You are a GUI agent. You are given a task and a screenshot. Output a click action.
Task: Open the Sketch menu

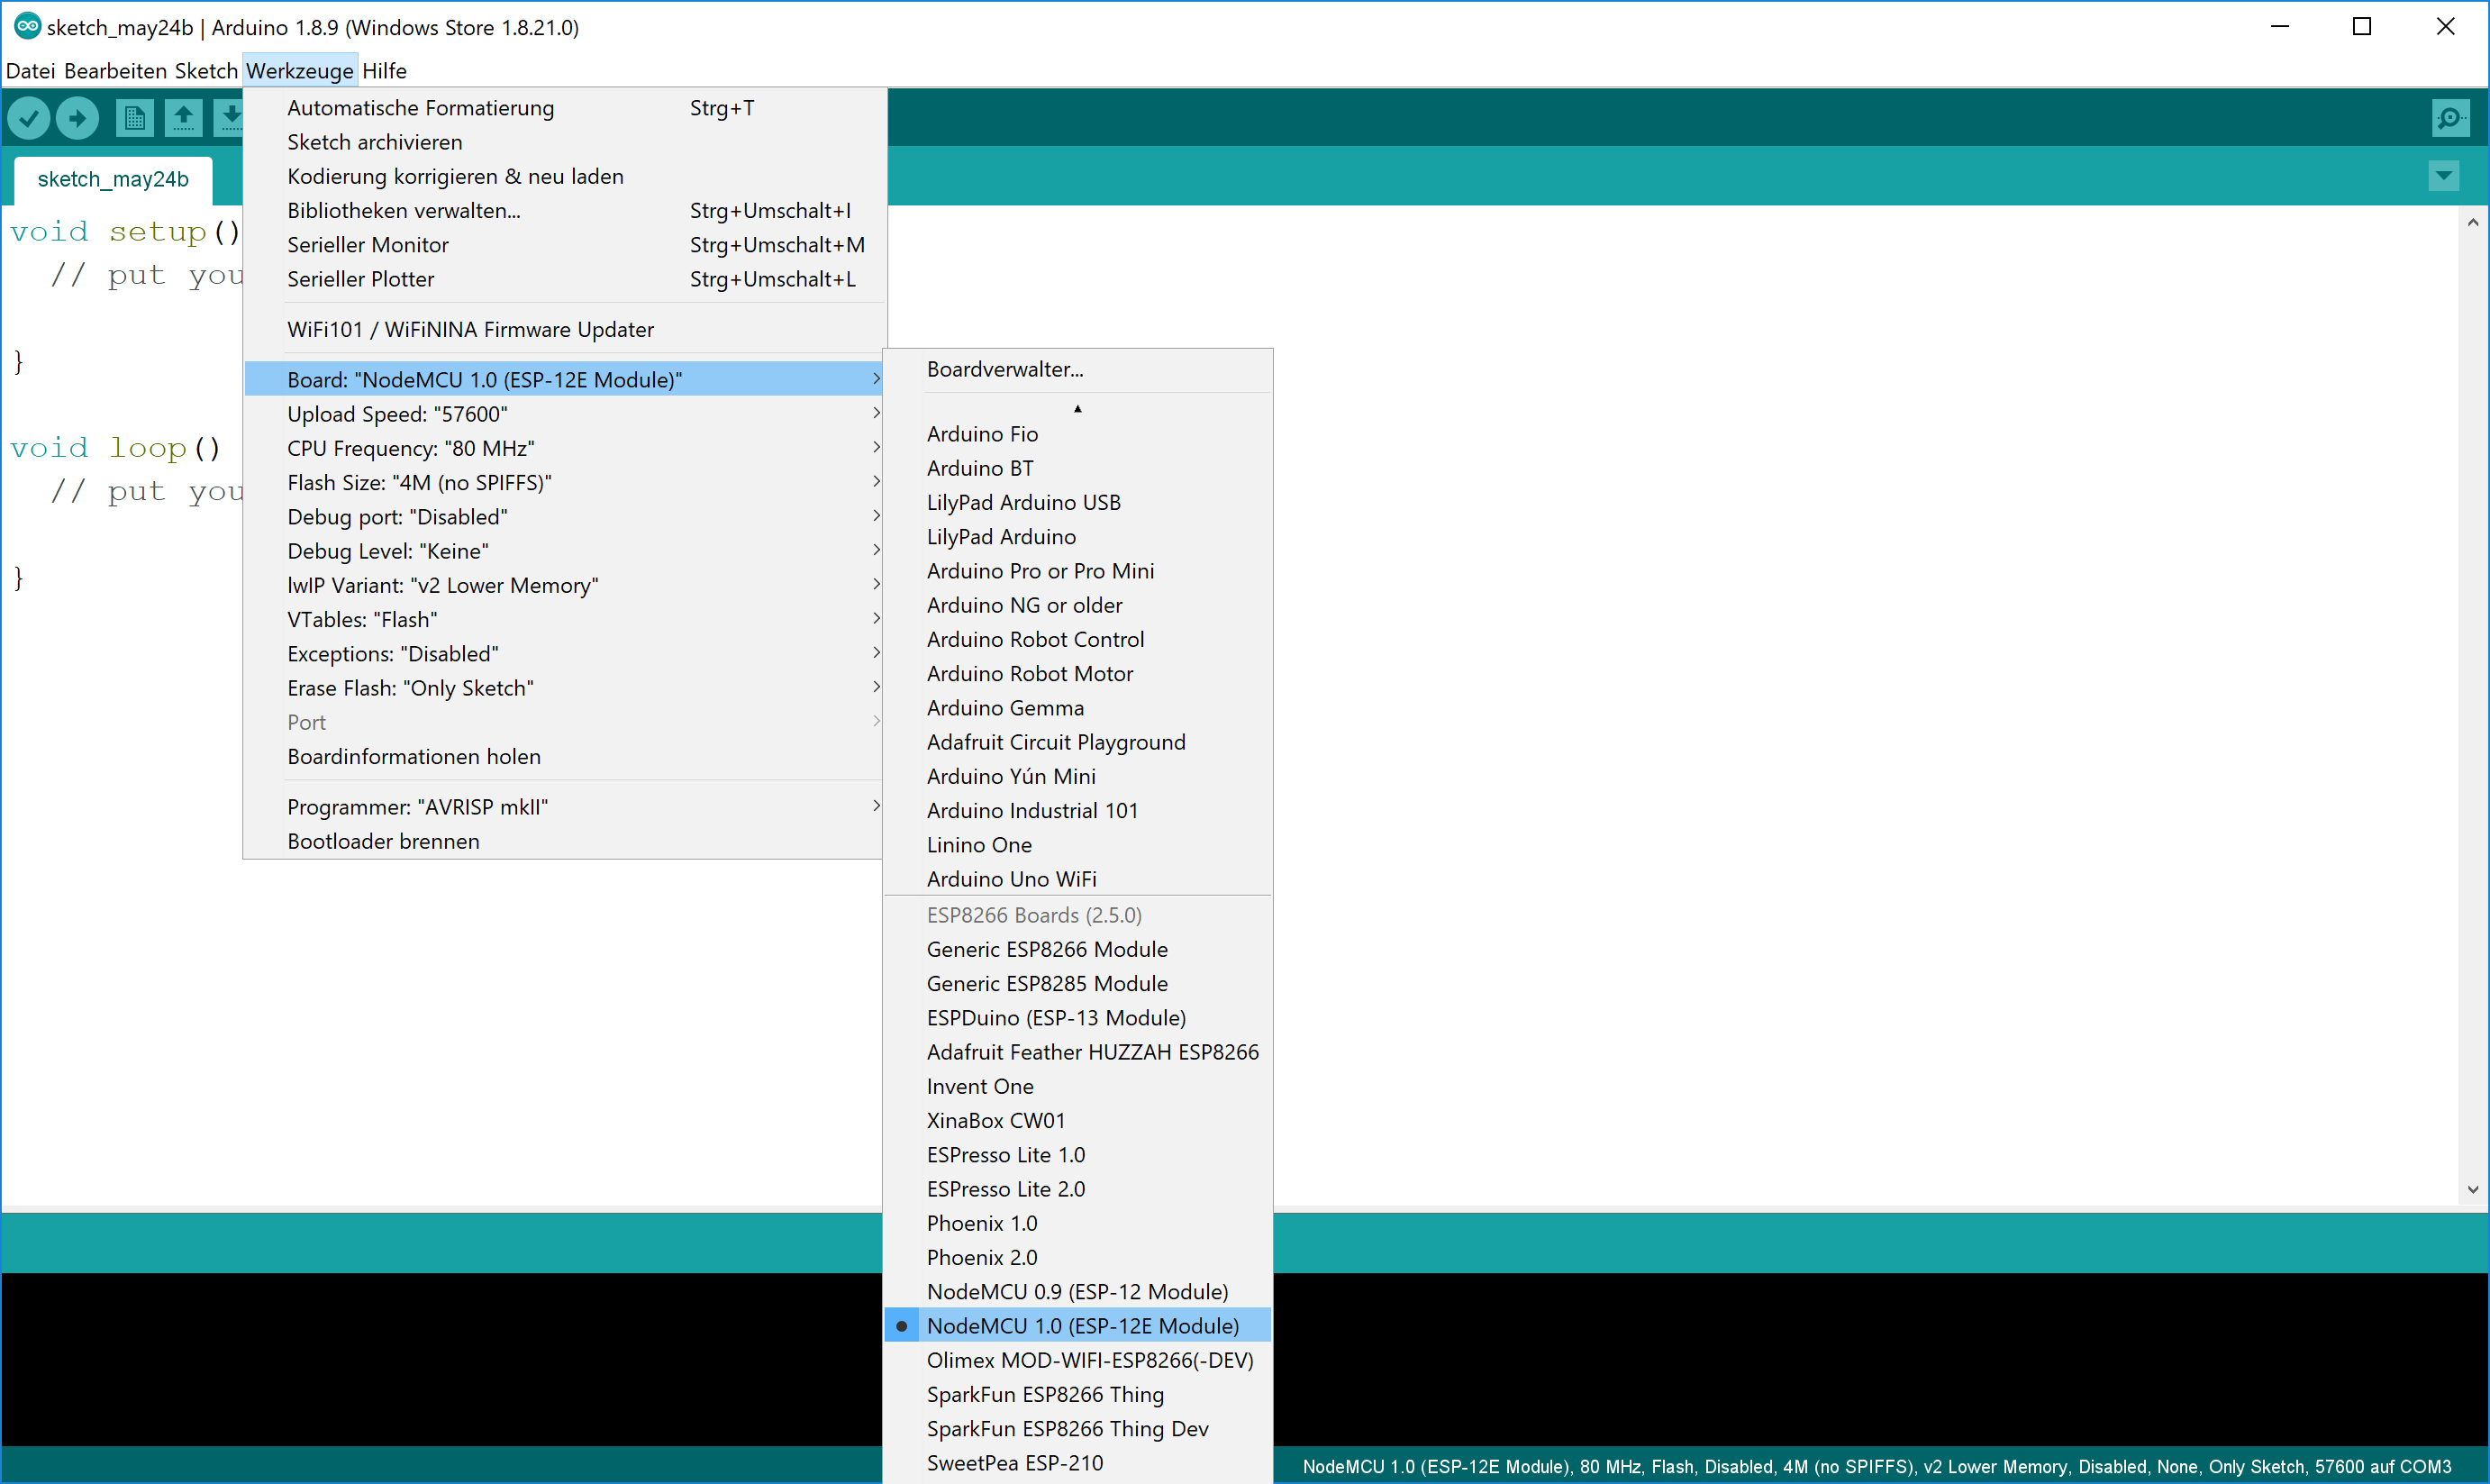coord(206,70)
